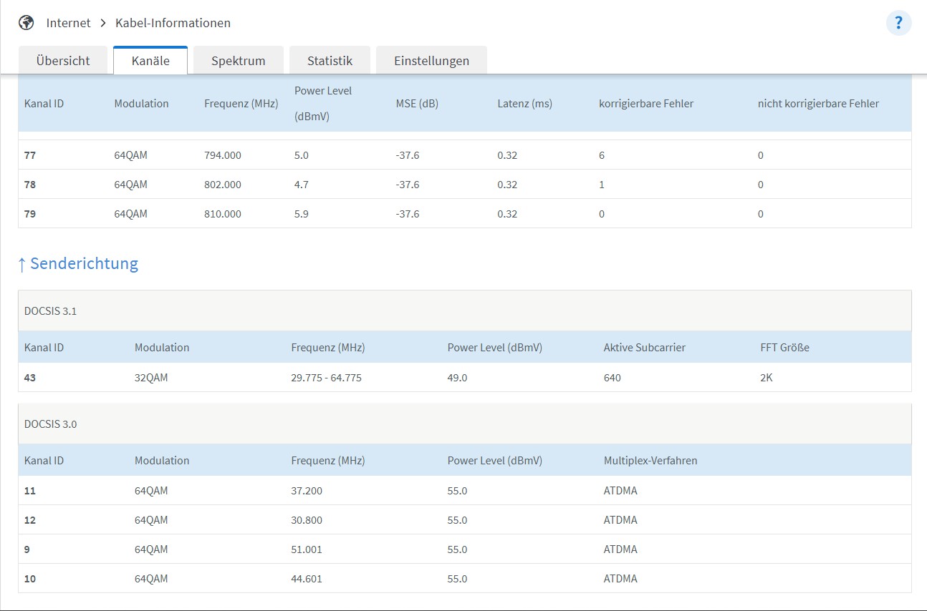The width and height of the screenshot is (927, 611).
Task: Switch to the Spektrum tab
Action: [x=238, y=61]
